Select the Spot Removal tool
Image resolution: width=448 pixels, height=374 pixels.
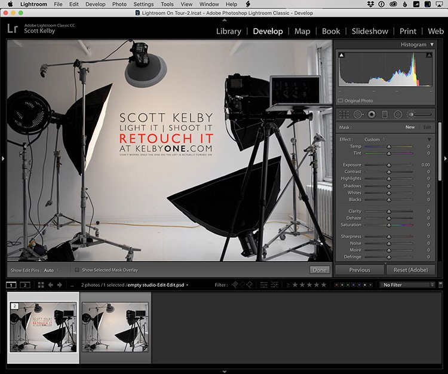(x=358, y=115)
